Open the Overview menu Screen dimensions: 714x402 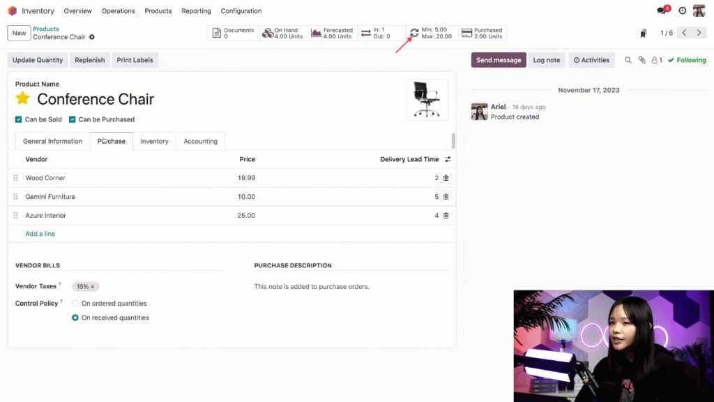[78, 11]
